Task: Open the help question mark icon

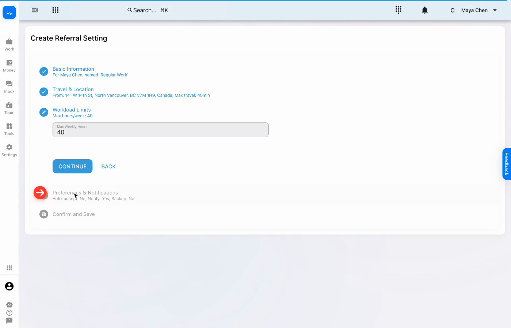Action: point(9,313)
